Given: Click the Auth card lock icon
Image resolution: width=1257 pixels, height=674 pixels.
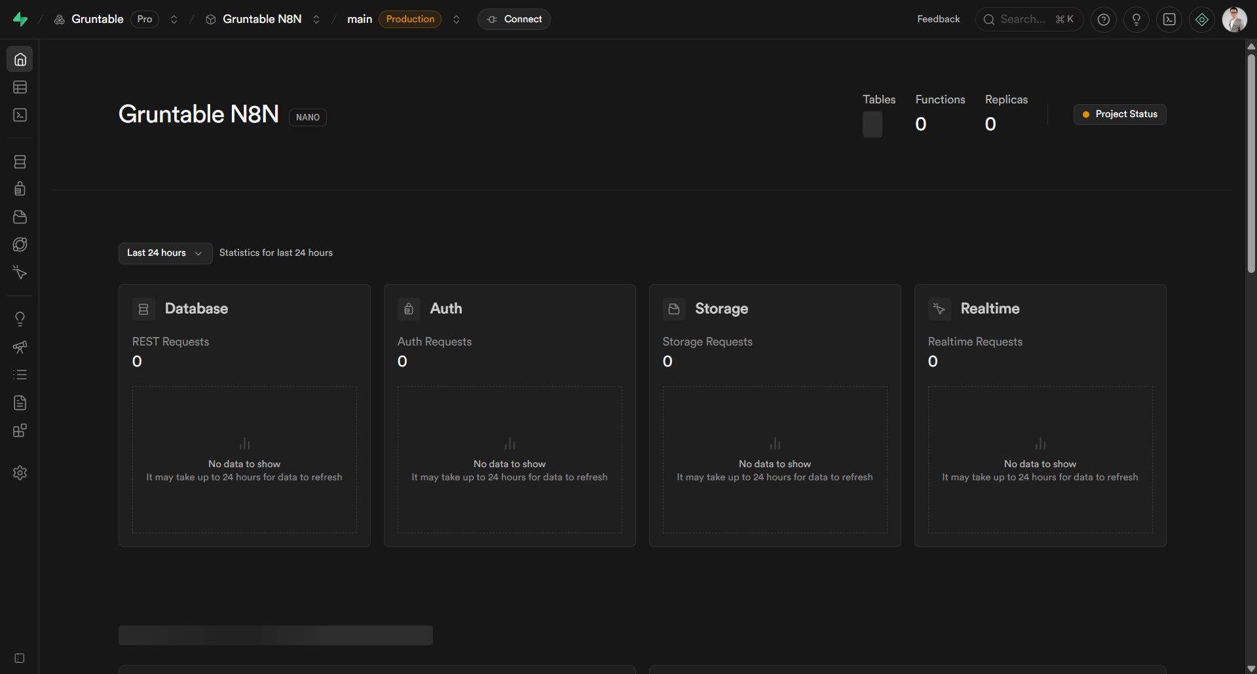Looking at the screenshot, I should coord(409,309).
